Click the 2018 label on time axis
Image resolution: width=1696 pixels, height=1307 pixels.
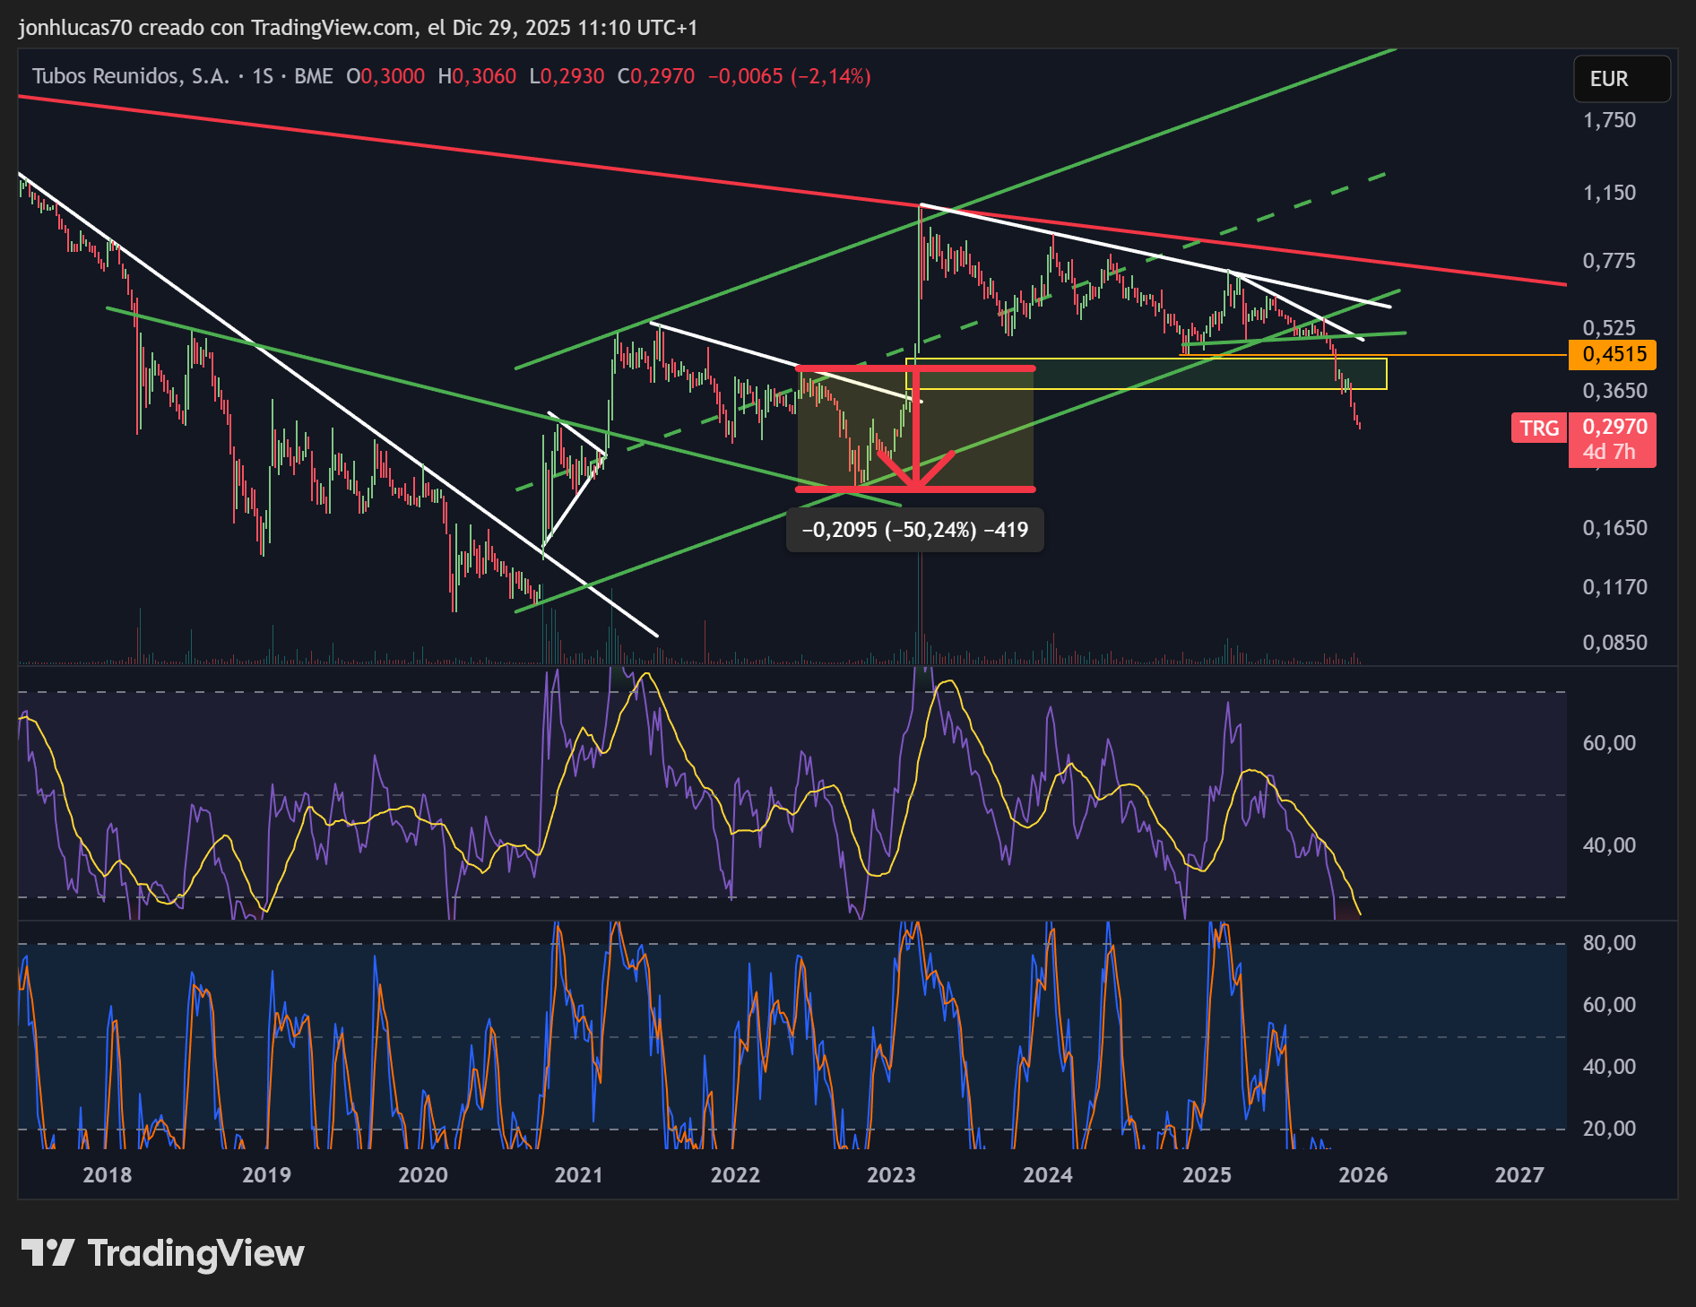[107, 1175]
